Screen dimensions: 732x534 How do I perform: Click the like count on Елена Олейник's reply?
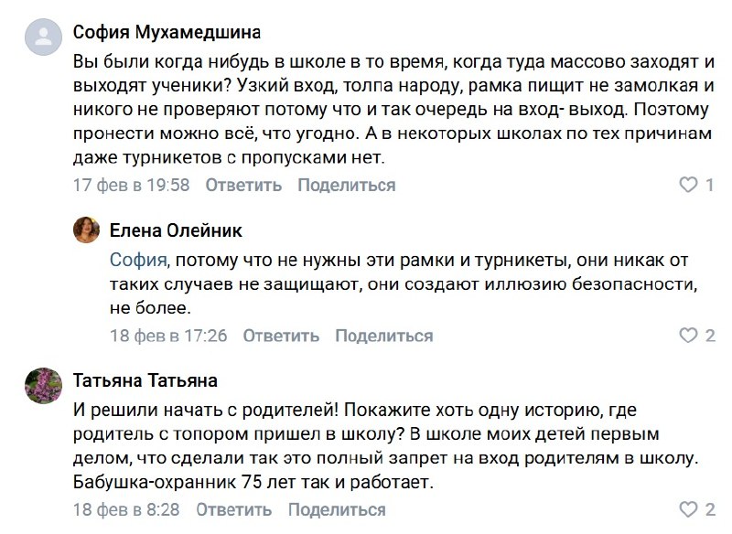point(710,336)
